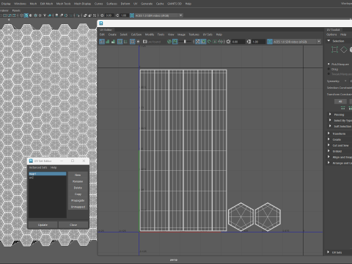Toggle color management icon in main viewport toolbar
The image size is (352, 264).
[x=132, y=15]
